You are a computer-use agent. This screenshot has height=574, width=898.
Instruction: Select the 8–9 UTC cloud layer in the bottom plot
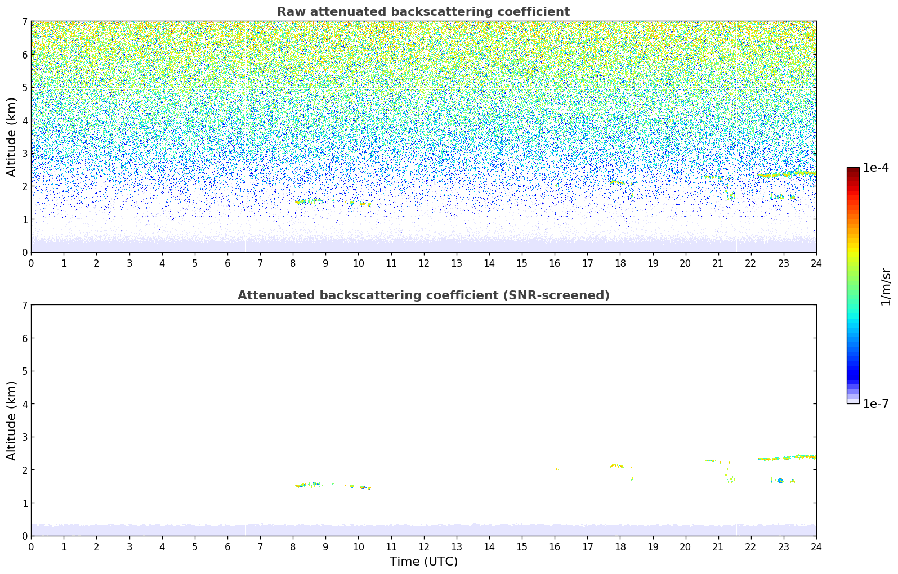[x=308, y=485]
